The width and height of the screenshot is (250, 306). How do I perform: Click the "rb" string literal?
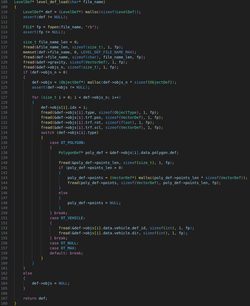(x=90, y=27)
